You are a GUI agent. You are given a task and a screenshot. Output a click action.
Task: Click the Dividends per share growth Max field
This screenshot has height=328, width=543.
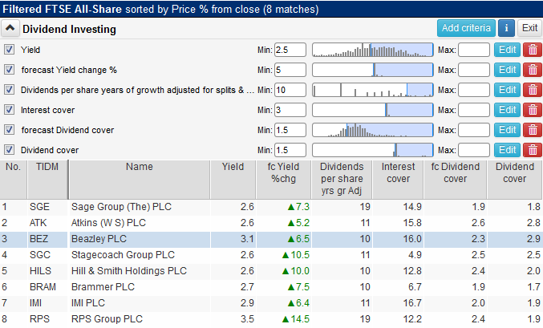click(x=474, y=90)
